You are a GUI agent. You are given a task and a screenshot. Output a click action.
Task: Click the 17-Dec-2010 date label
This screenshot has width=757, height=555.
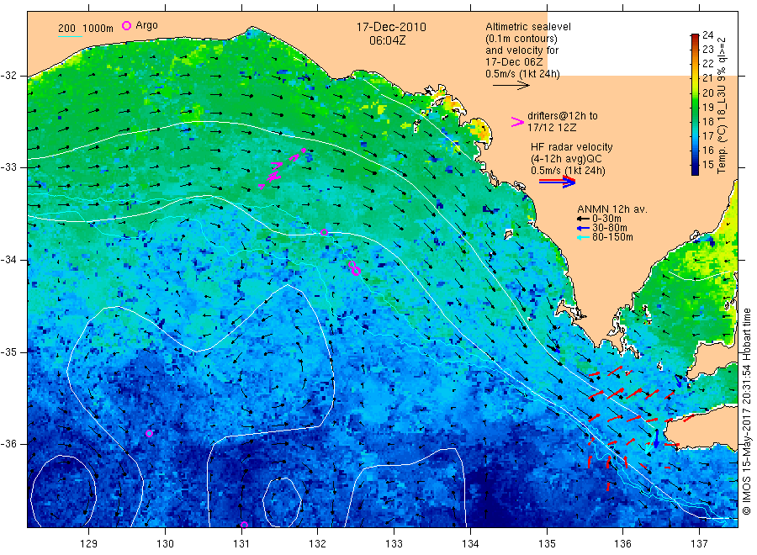pos(391,27)
